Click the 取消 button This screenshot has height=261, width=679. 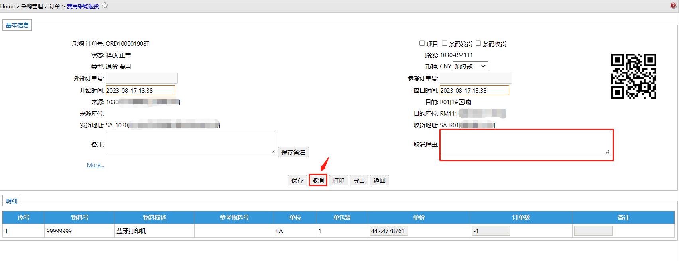[x=318, y=180]
